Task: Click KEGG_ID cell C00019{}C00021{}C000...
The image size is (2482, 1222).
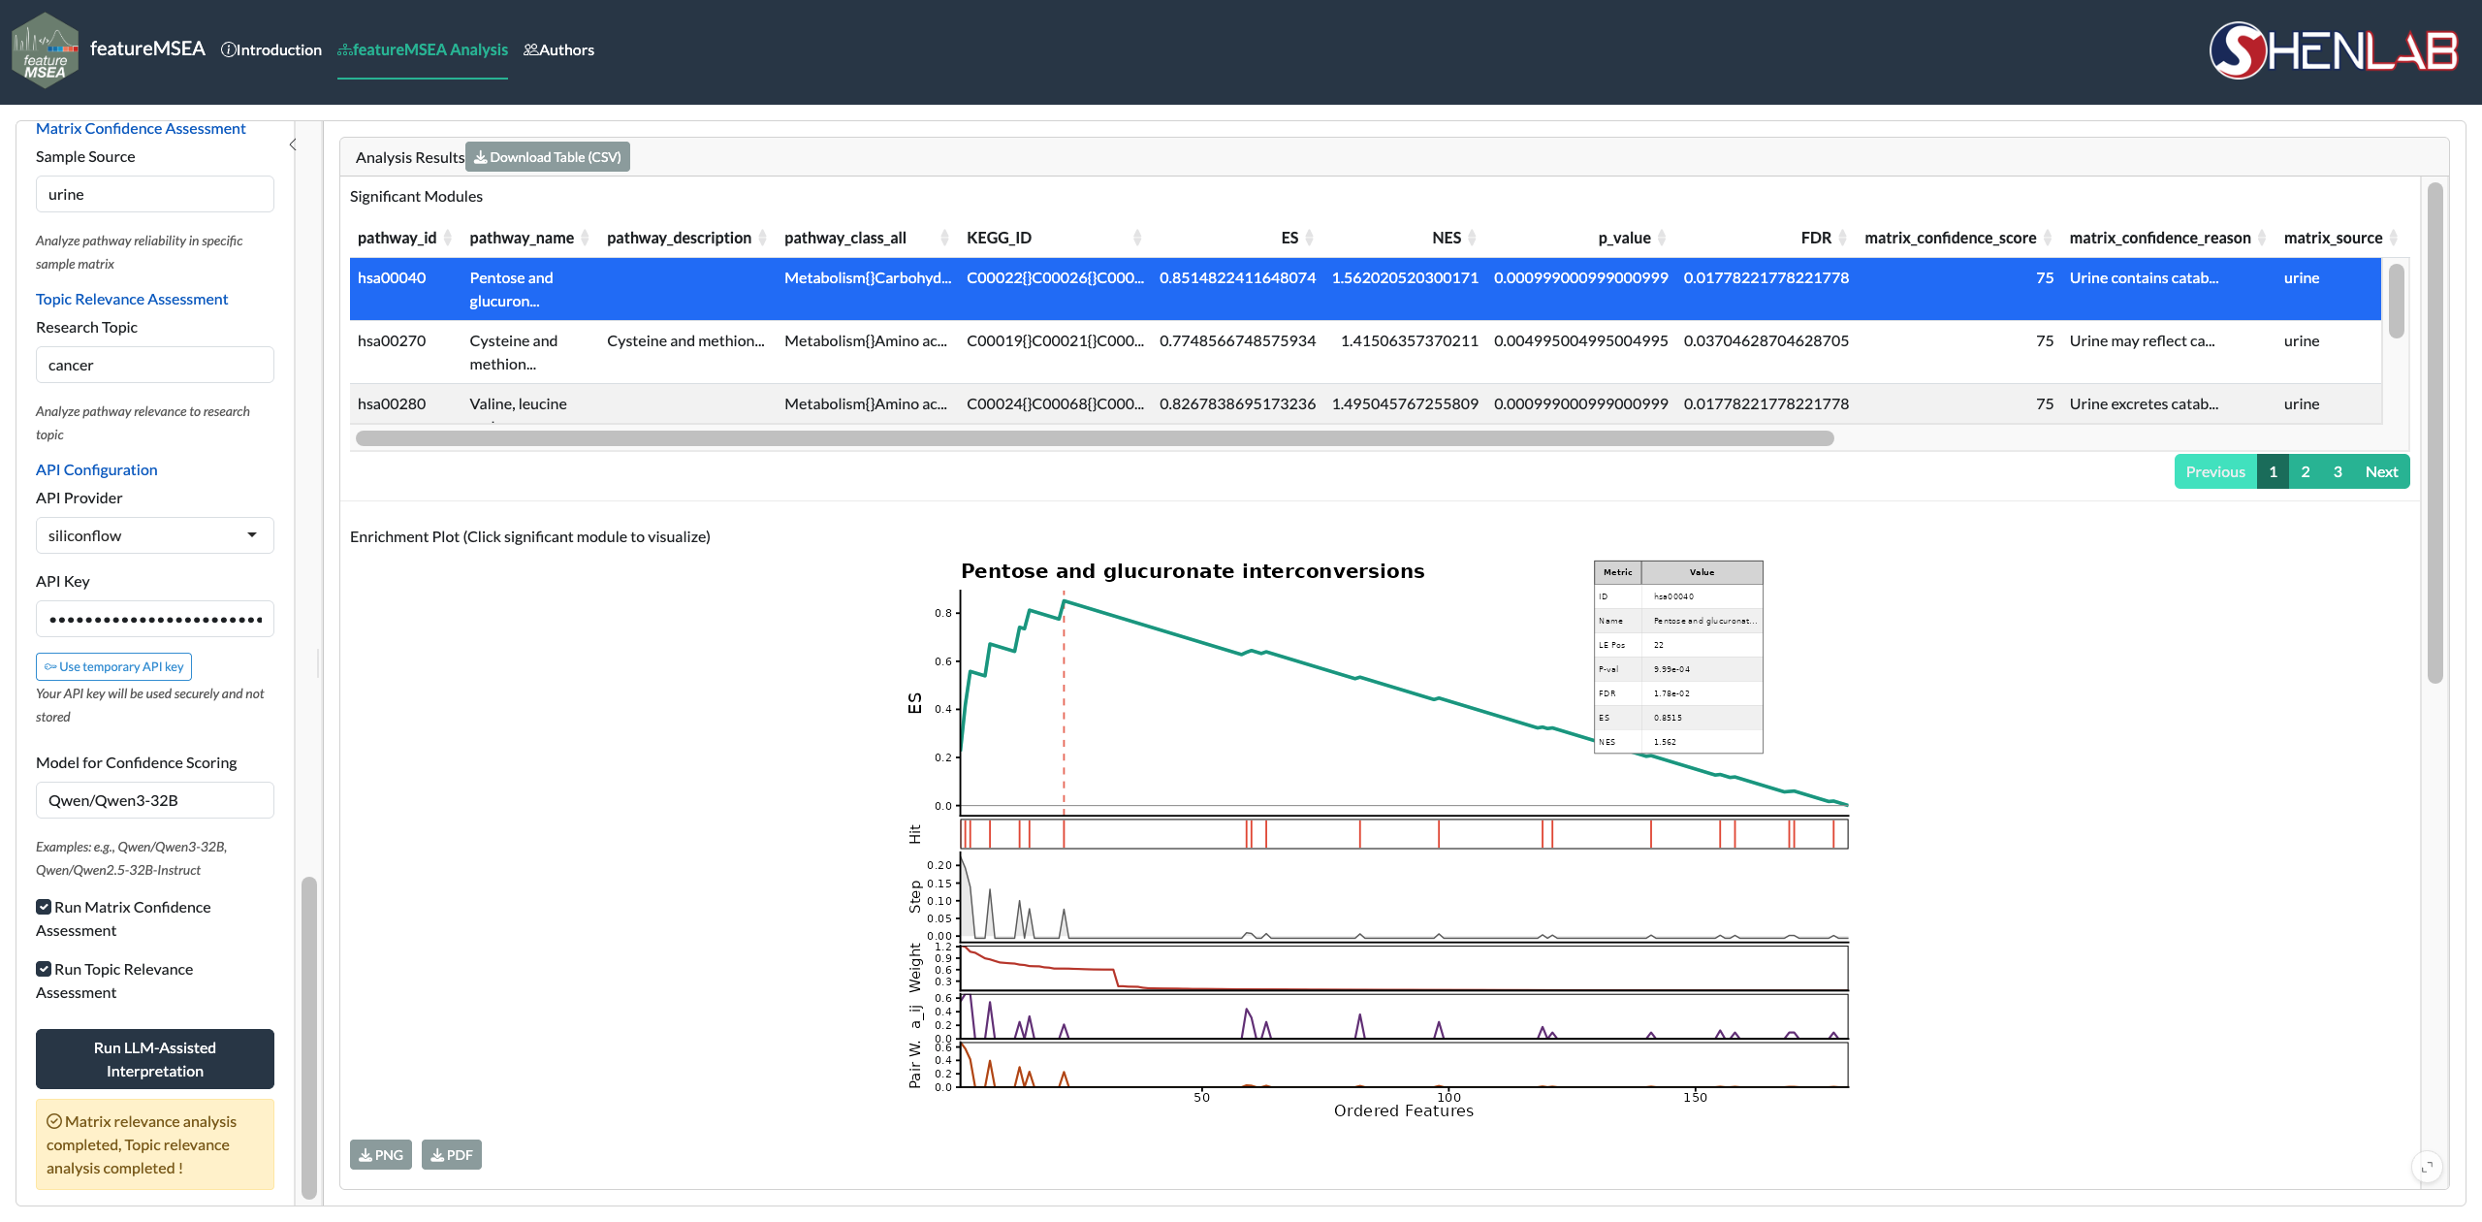Action: click(1055, 340)
